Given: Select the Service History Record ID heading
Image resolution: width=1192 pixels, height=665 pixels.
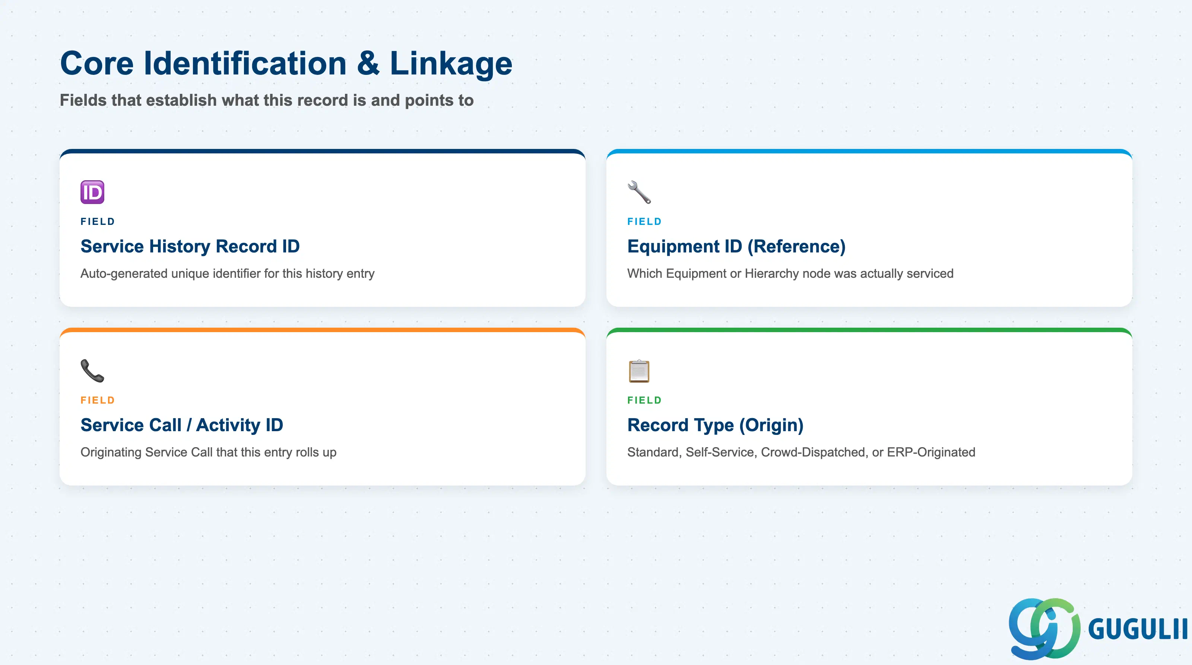Looking at the screenshot, I should click(x=190, y=246).
